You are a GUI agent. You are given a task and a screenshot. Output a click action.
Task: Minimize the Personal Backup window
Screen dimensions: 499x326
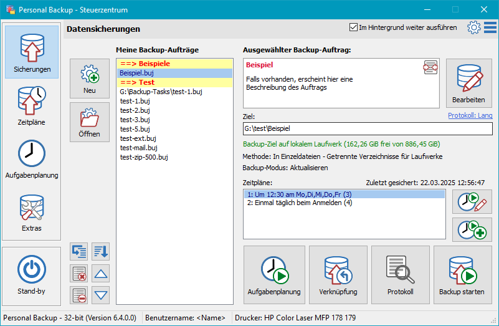427,9
